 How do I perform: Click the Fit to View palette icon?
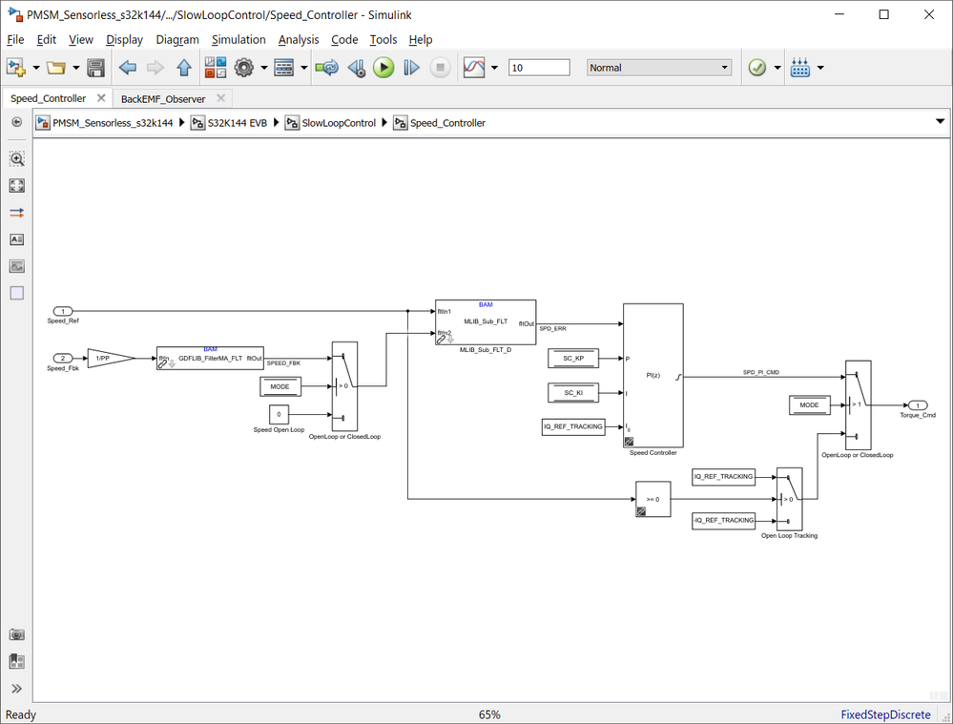[17, 186]
